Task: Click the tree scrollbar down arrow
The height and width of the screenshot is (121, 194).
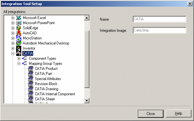Action: [x=87, y=101]
